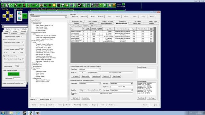Click the Rename SY button
Image resolution: width=205 pixels, height=115 pixels.
click(x=106, y=76)
